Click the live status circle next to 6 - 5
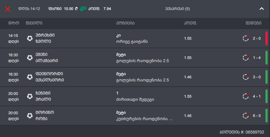The width and height of the screenshot is (270, 137). click(246, 116)
